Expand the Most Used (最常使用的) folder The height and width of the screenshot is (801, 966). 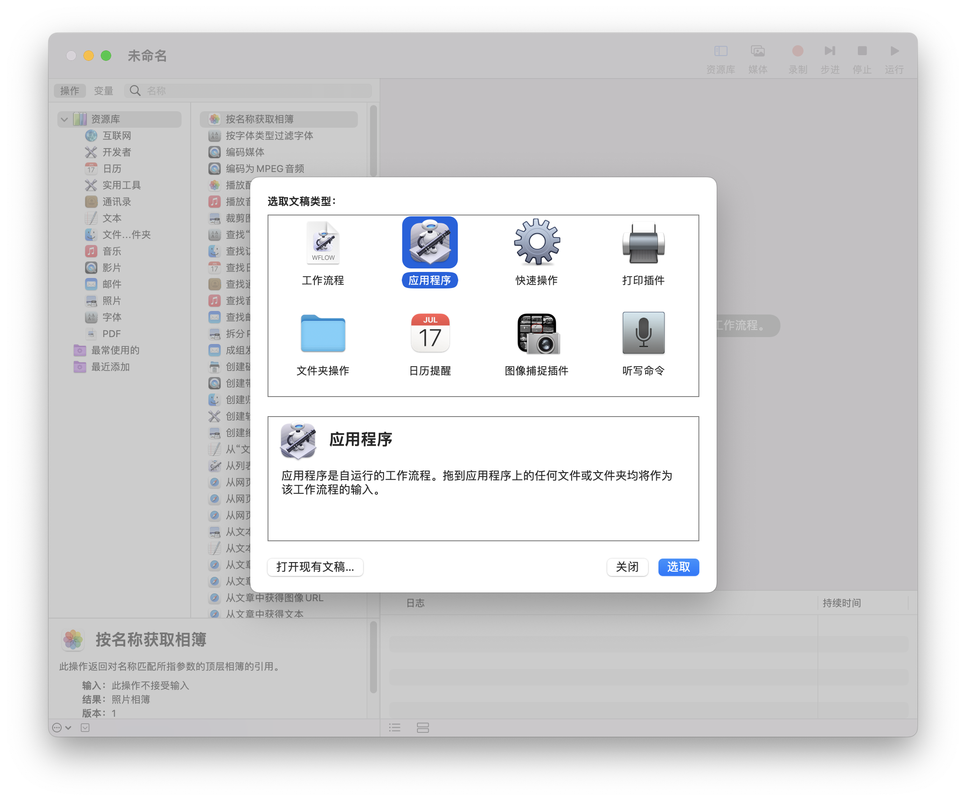tap(115, 351)
